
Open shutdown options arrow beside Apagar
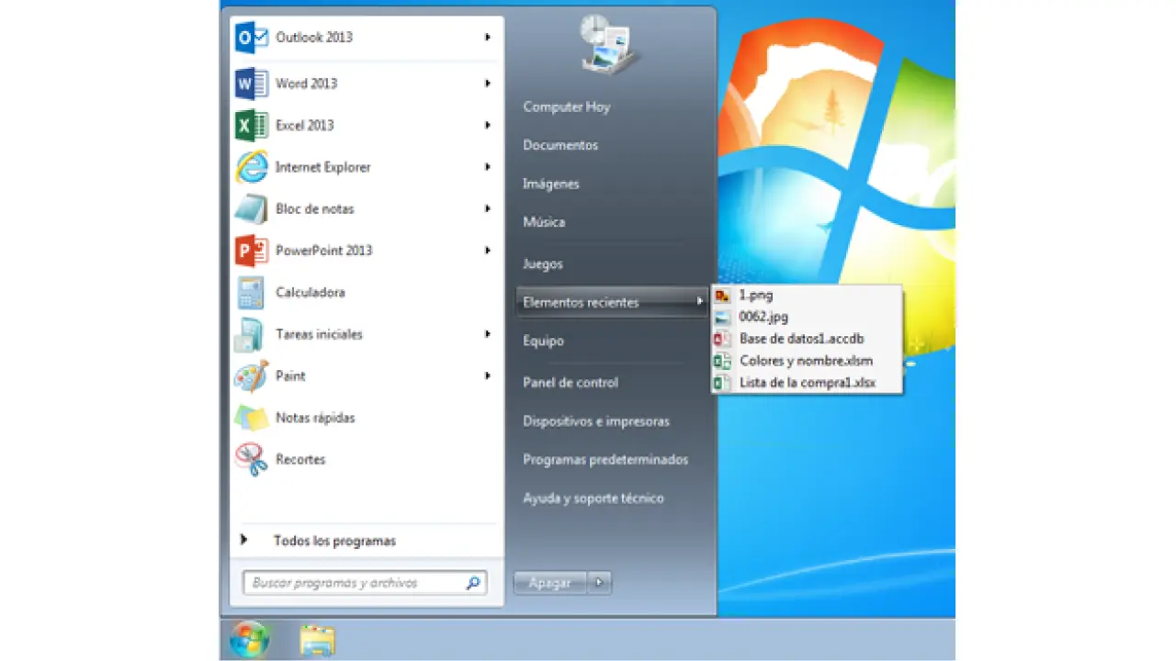(x=599, y=582)
